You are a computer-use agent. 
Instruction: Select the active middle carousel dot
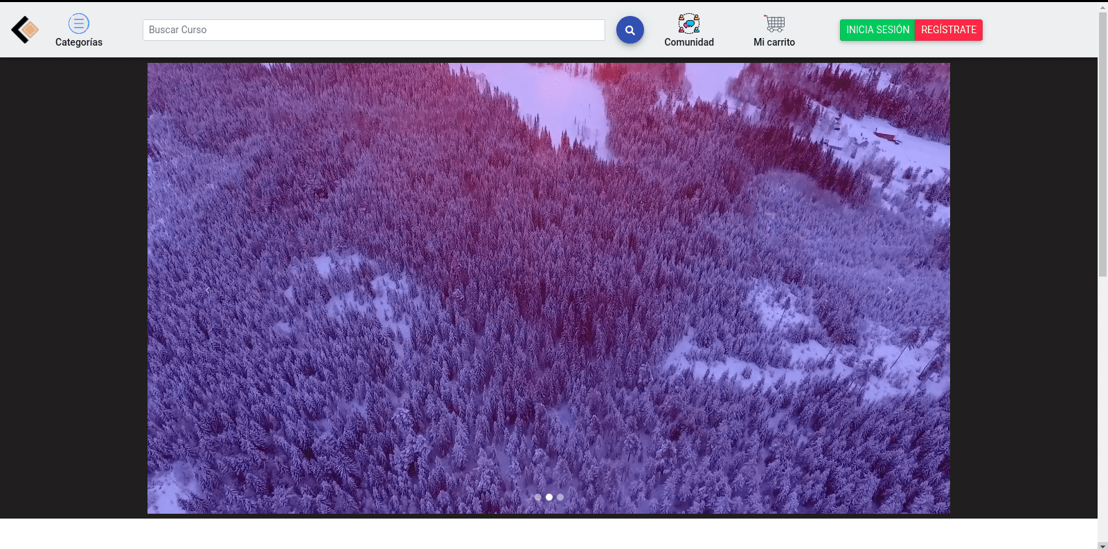[549, 497]
